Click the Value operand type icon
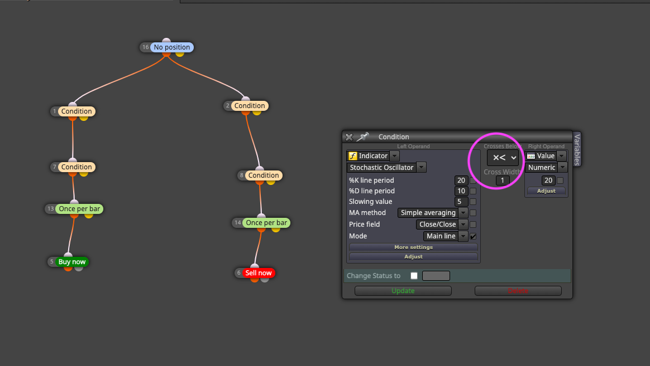The width and height of the screenshot is (650, 366). tap(530, 156)
